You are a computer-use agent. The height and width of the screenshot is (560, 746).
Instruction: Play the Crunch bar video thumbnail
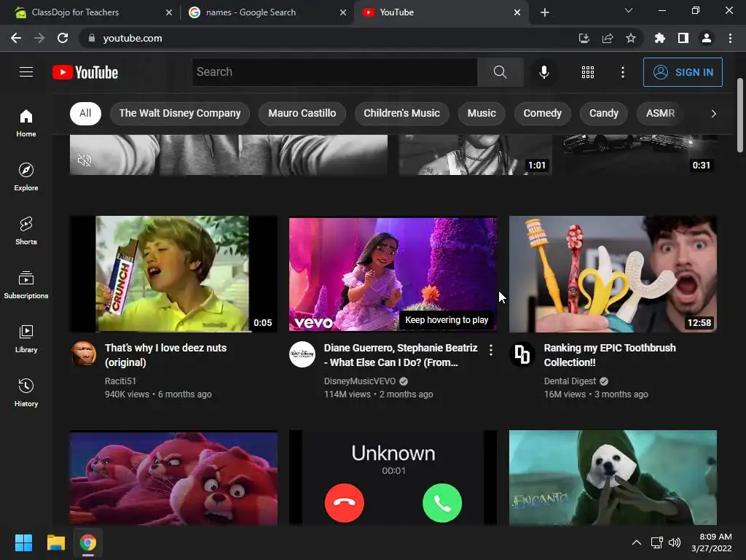173,274
